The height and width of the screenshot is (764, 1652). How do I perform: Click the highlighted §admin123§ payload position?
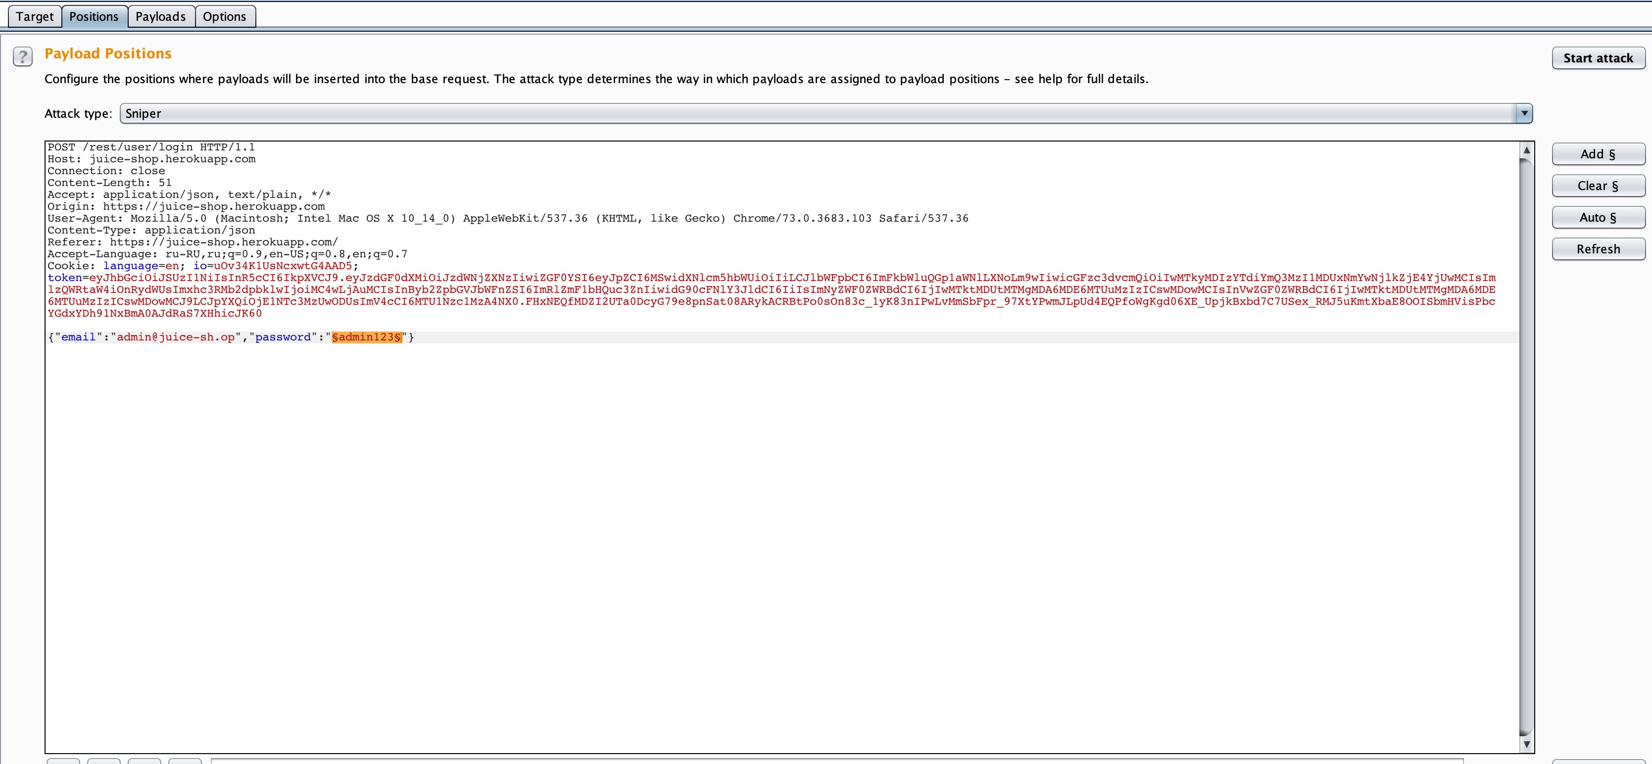click(x=367, y=337)
